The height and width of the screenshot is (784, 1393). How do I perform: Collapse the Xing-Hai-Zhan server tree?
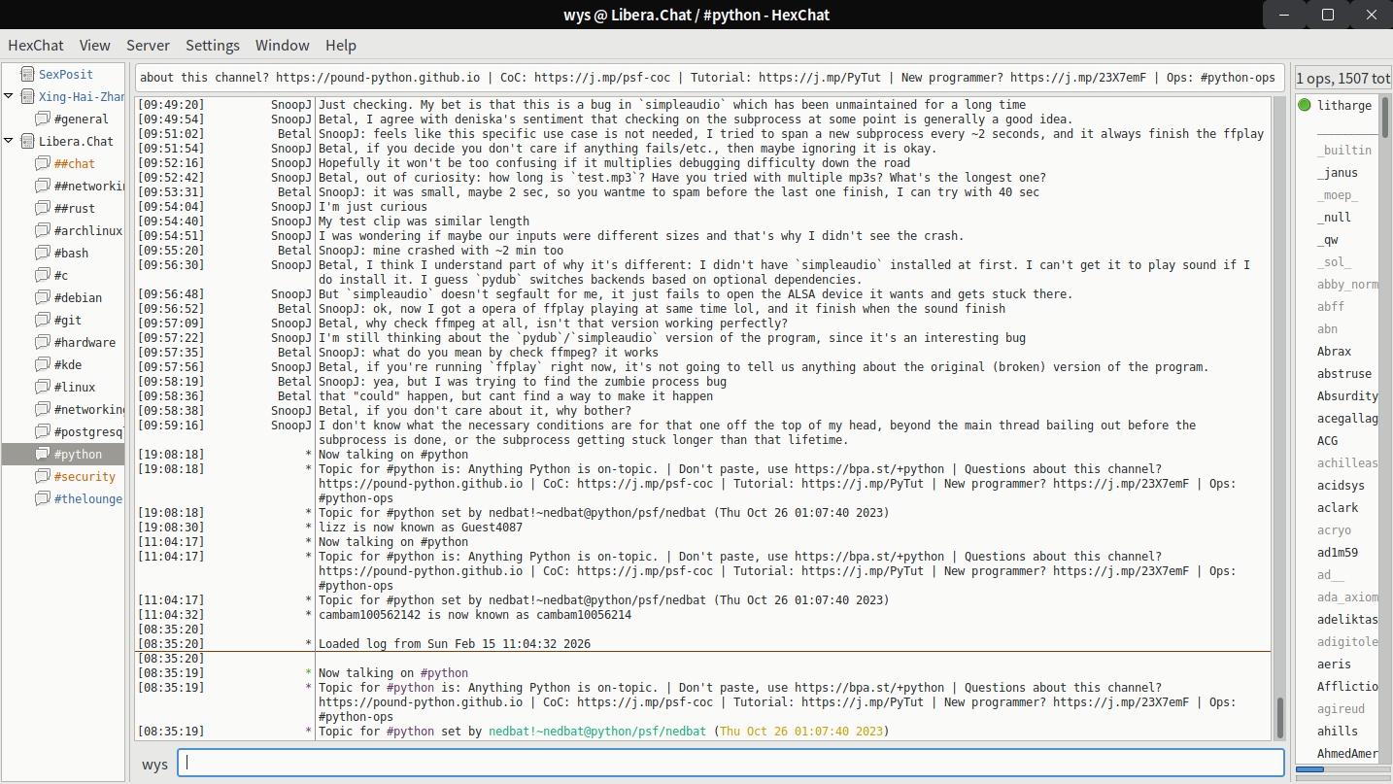click(9, 96)
